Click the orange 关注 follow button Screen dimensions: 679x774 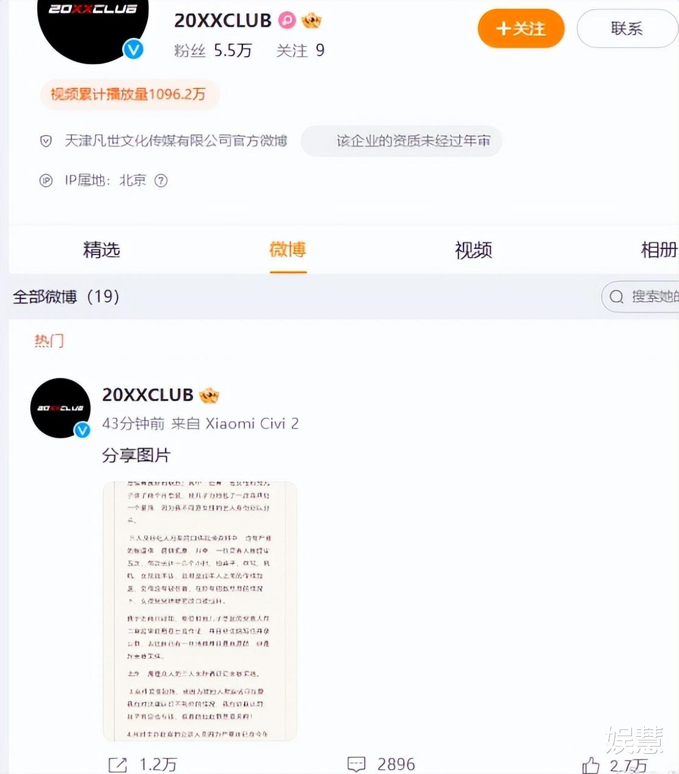coord(521,29)
